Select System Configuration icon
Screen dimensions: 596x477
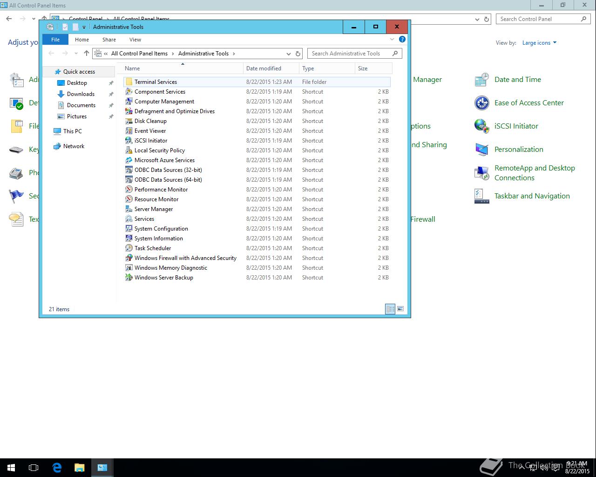click(129, 229)
